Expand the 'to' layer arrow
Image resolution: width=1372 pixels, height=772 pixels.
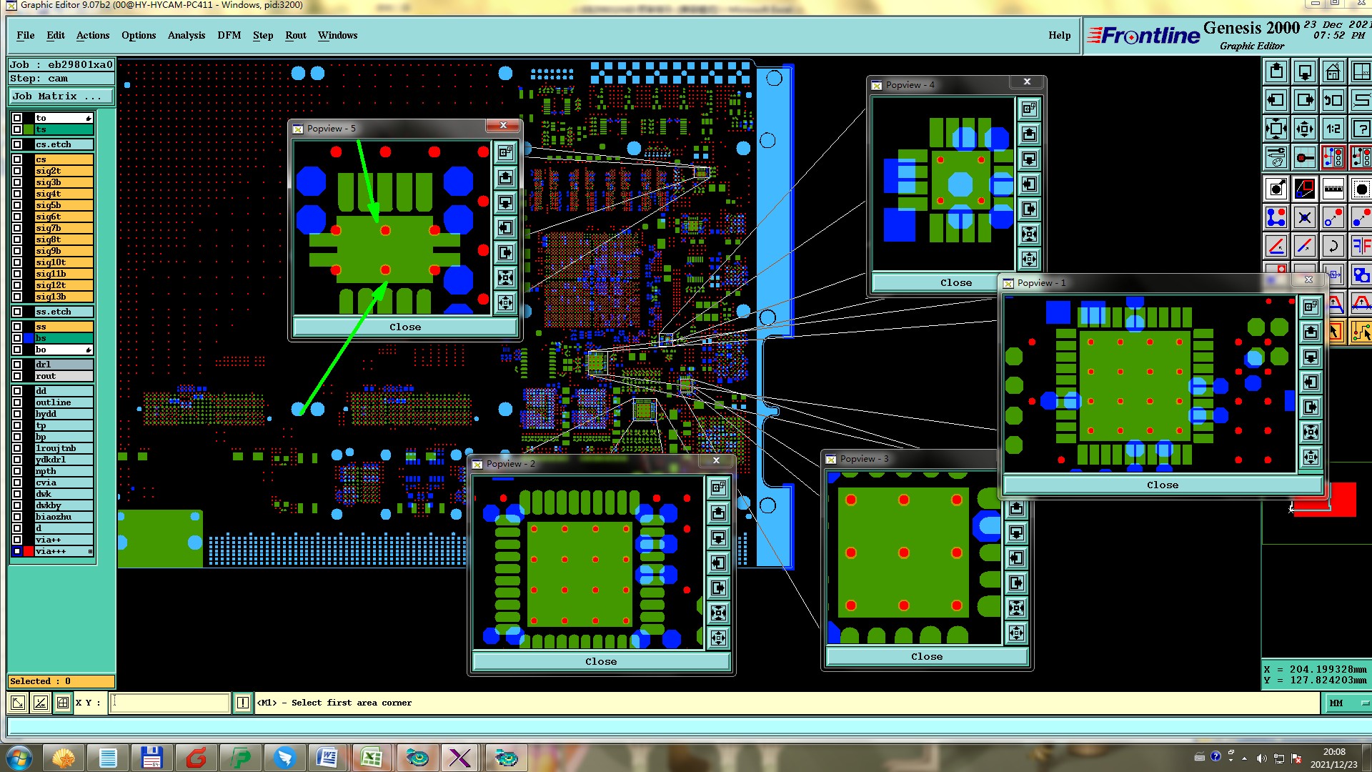point(89,118)
